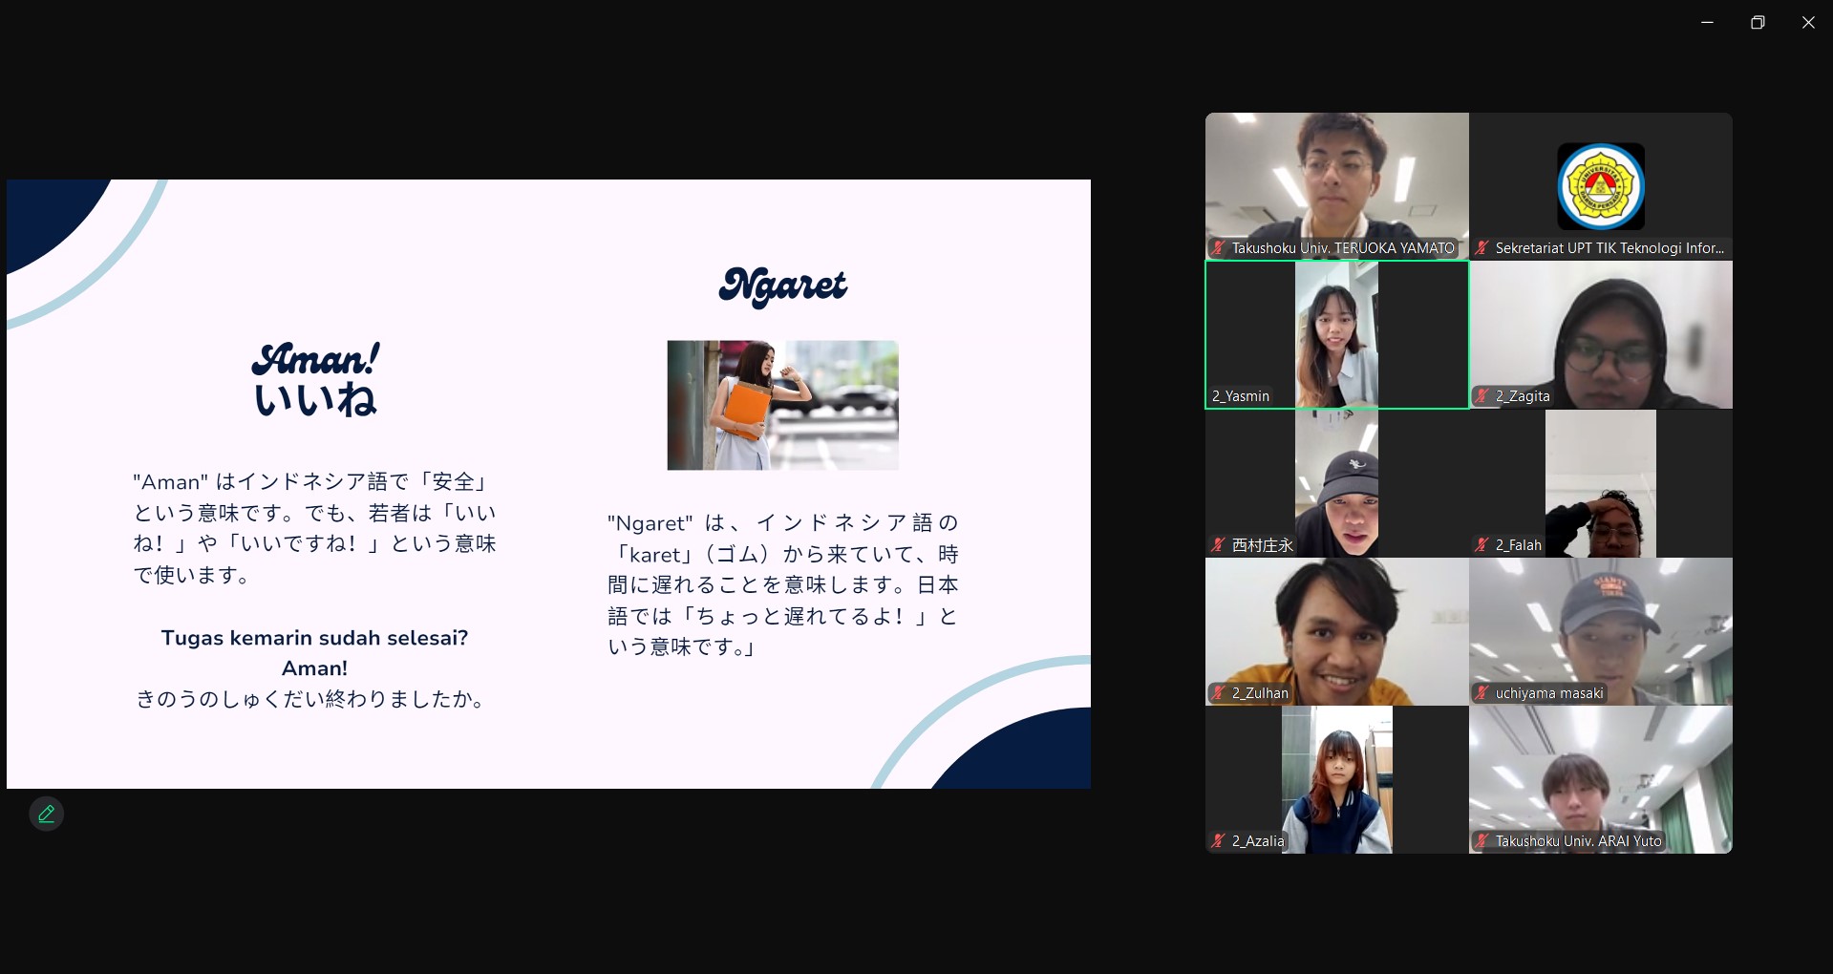This screenshot has width=1833, height=974.
Task: Click the green annotate pencil icon
Action: pos(46,814)
